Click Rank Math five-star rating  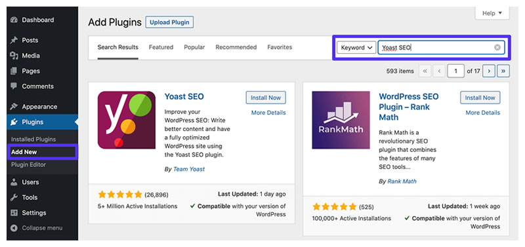point(335,206)
